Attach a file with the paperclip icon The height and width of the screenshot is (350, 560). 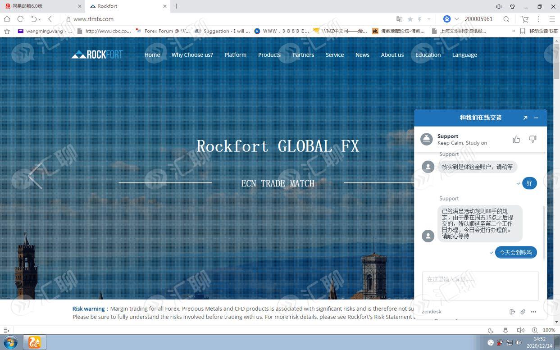pos(523,312)
